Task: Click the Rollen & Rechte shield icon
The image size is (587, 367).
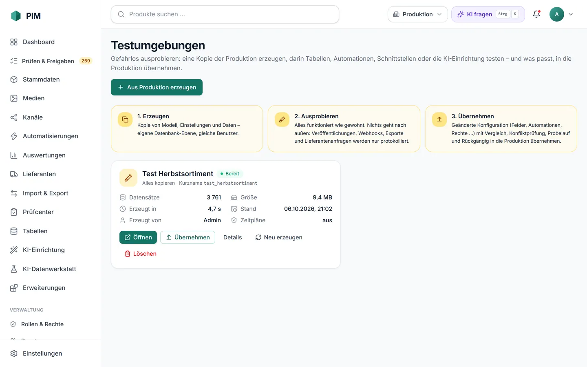Action: point(13,324)
